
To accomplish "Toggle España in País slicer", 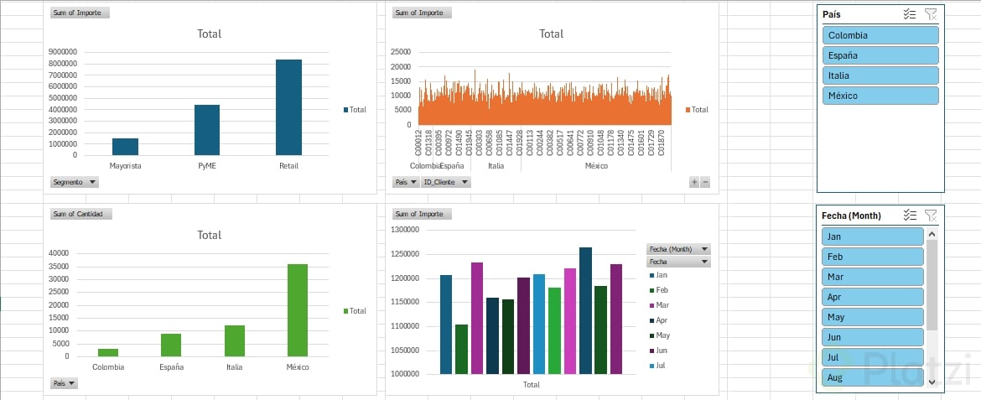I will tap(880, 55).
